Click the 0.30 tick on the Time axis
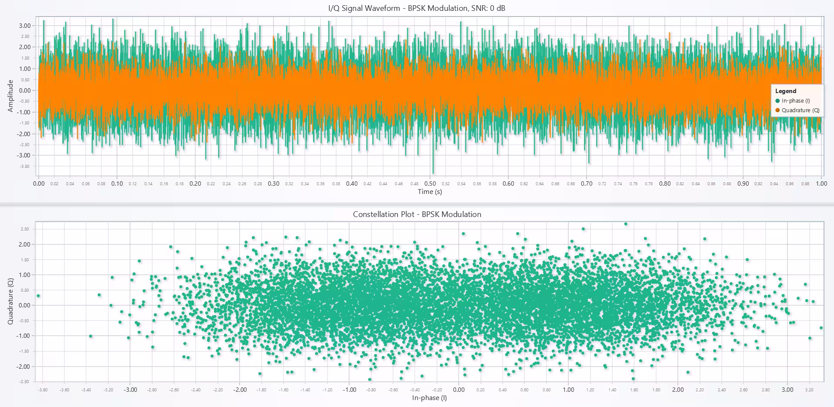 click(x=274, y=183)
